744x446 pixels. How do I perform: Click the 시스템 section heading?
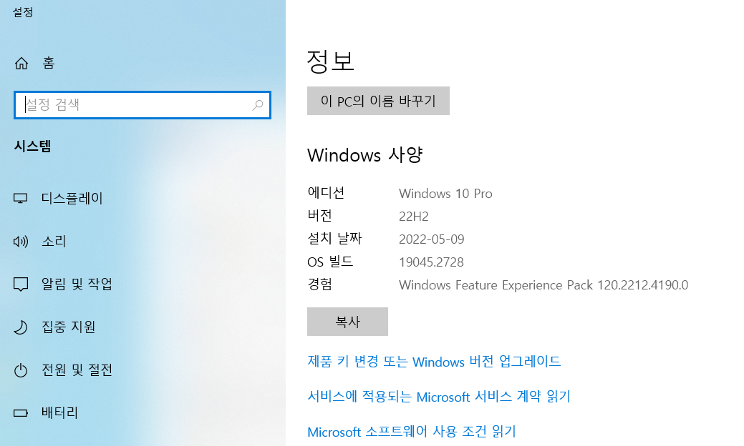tap(32, 147)
